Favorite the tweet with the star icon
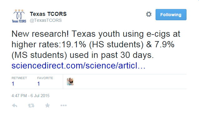 [x=47, y=105]
